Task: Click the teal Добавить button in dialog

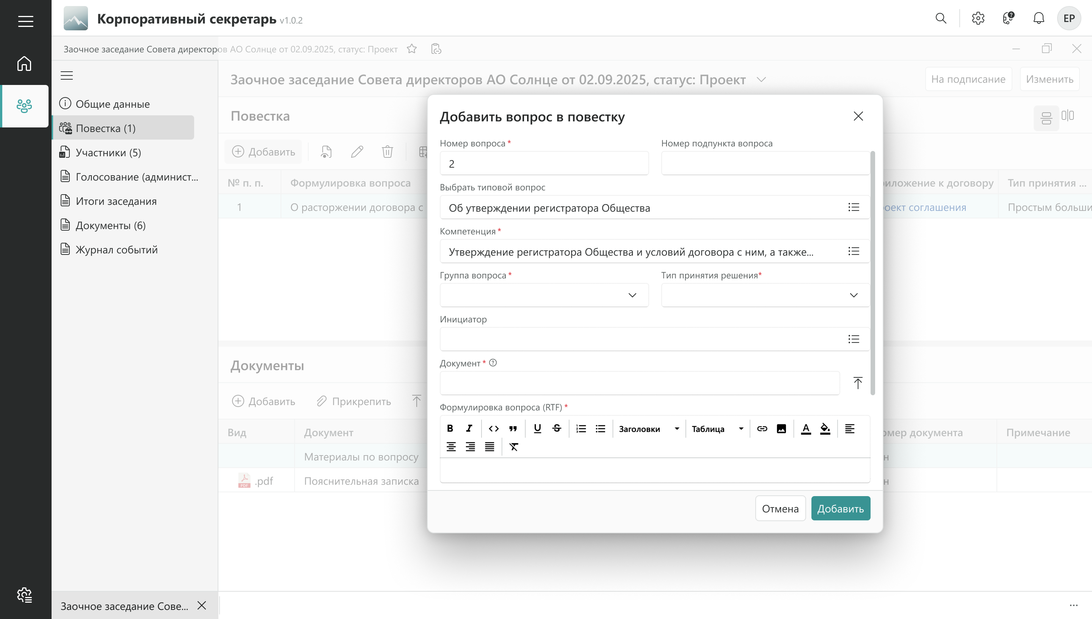Action: click(x=840, y=509)
